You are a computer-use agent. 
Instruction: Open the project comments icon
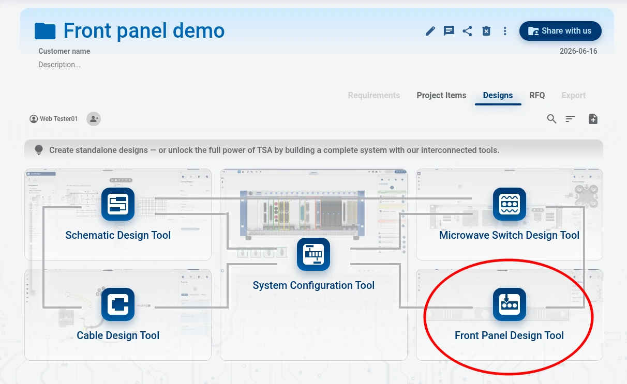[x=449, y=31]
